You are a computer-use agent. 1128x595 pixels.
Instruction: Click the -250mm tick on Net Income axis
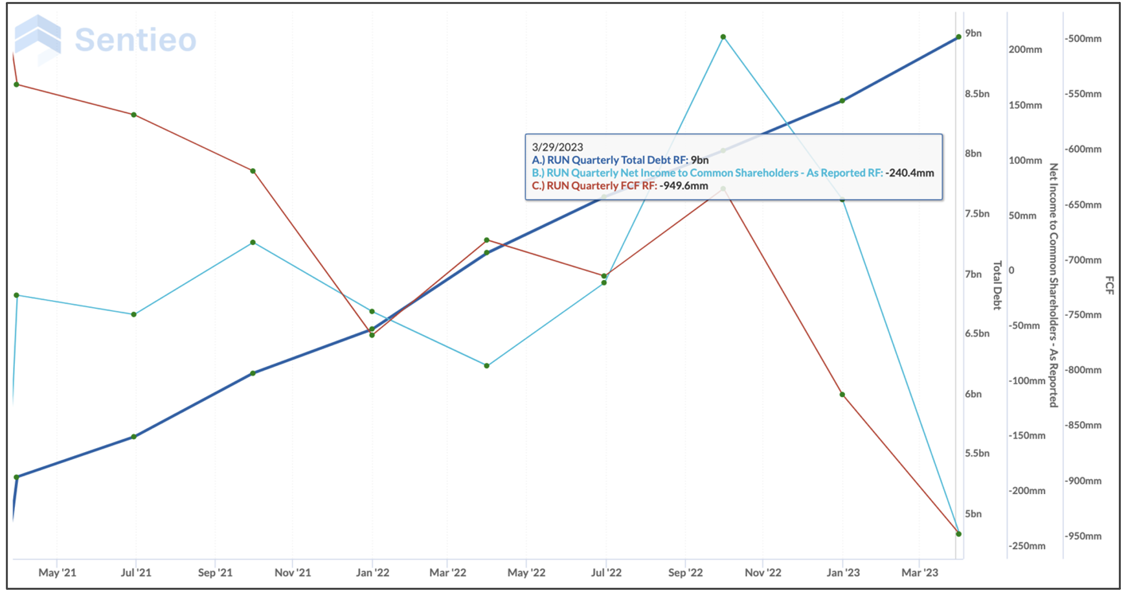1027,546
